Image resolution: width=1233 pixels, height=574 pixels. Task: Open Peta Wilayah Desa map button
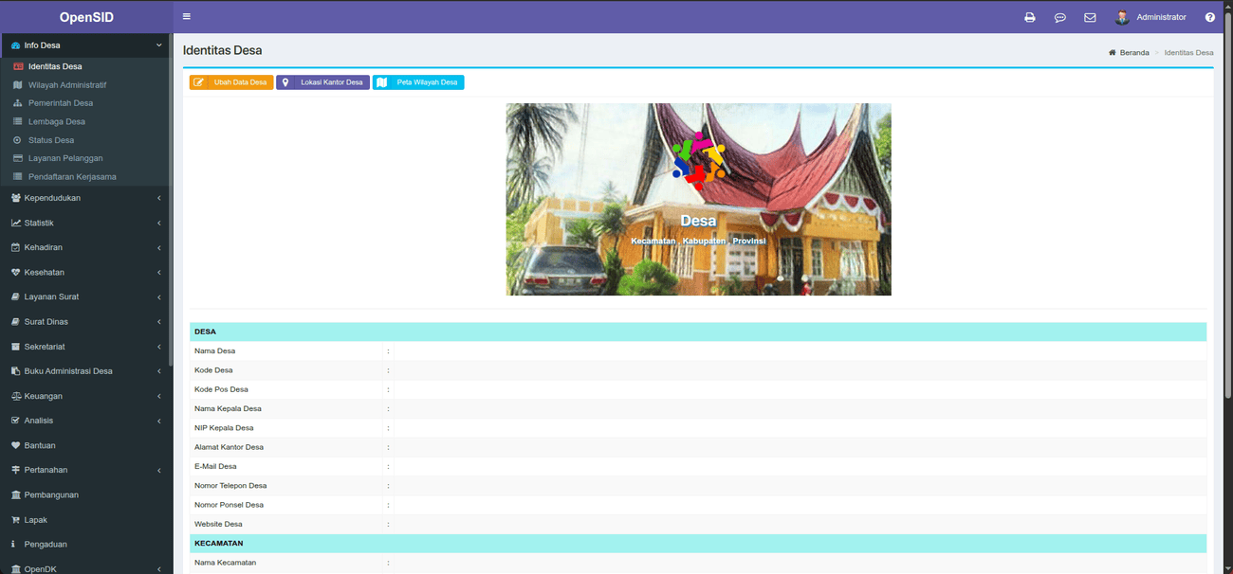[418, 82]
